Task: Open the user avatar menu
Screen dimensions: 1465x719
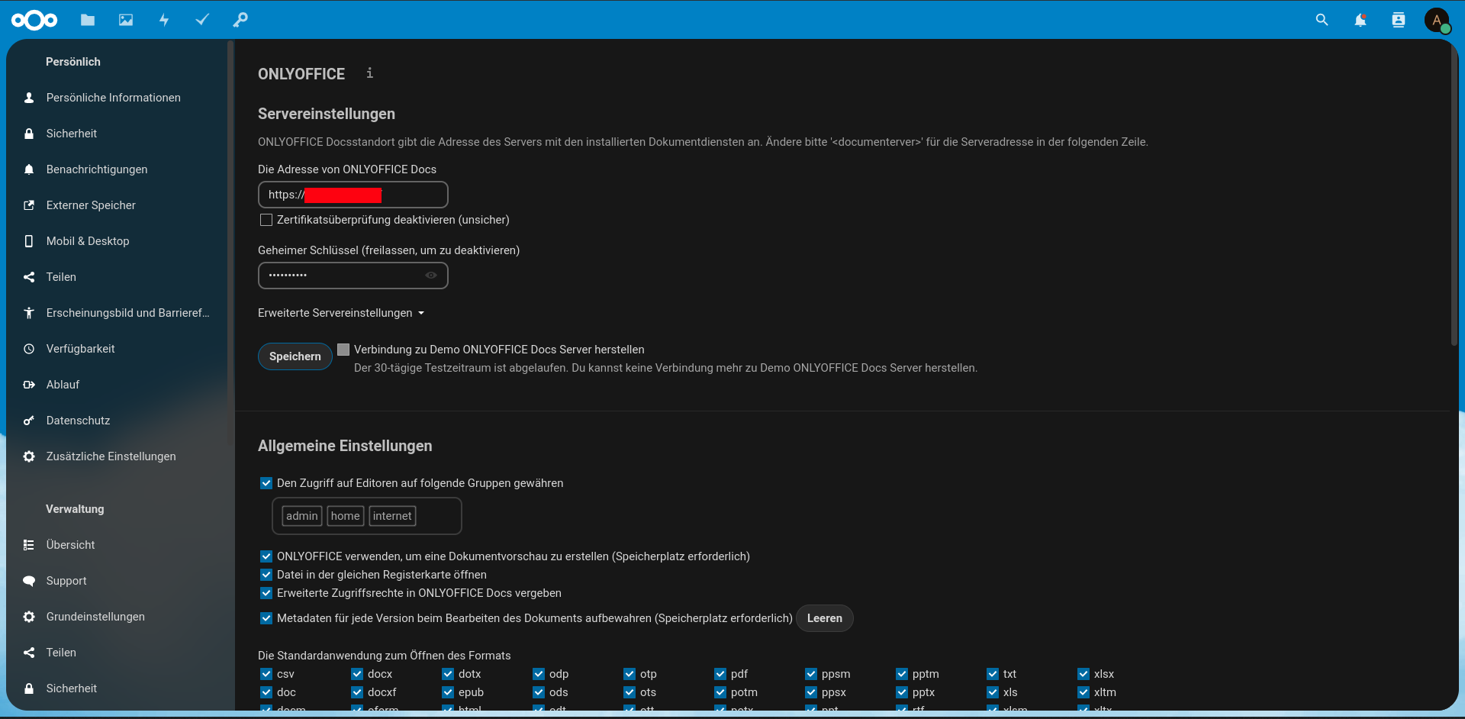Action: [1438, 20]
